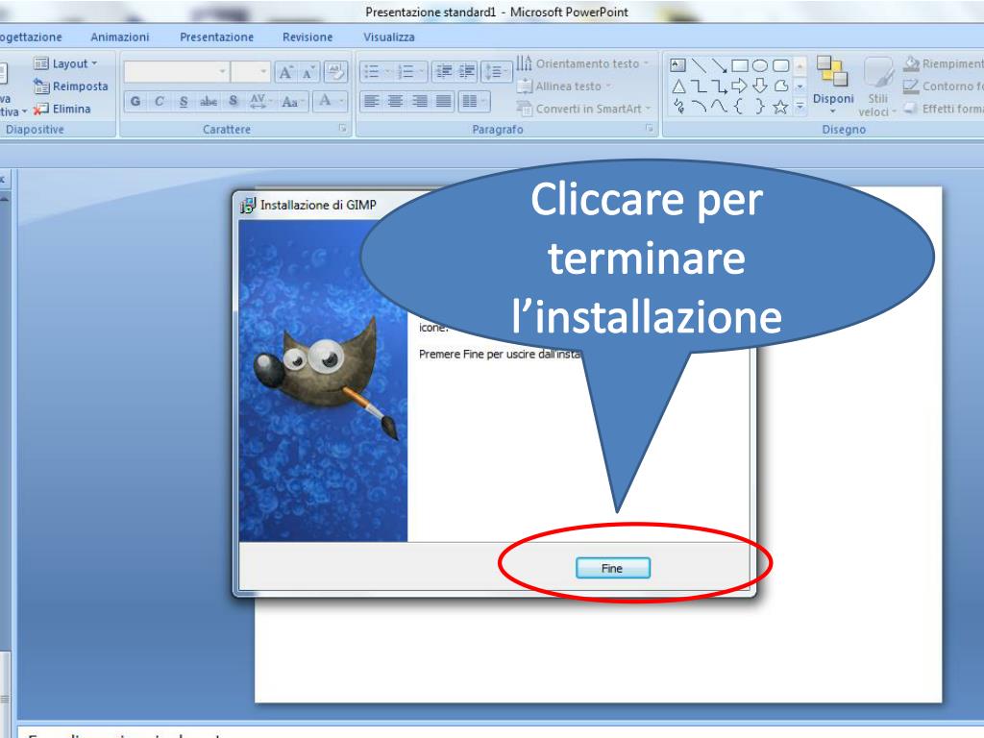
Task: Open the Paragrafo dialog launcher
Action: tap(650, 129)
